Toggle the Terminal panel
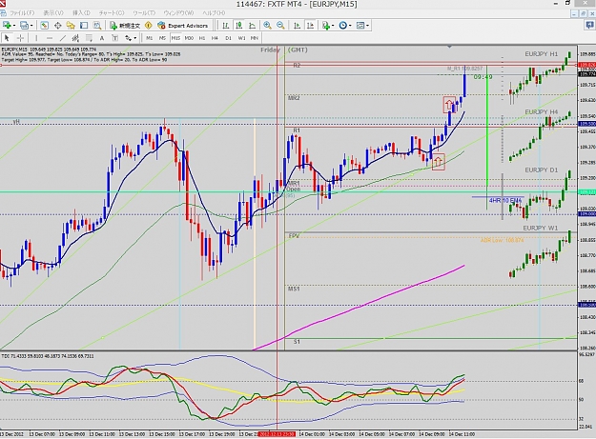This screenshot has width=596, height=439. 84,26
